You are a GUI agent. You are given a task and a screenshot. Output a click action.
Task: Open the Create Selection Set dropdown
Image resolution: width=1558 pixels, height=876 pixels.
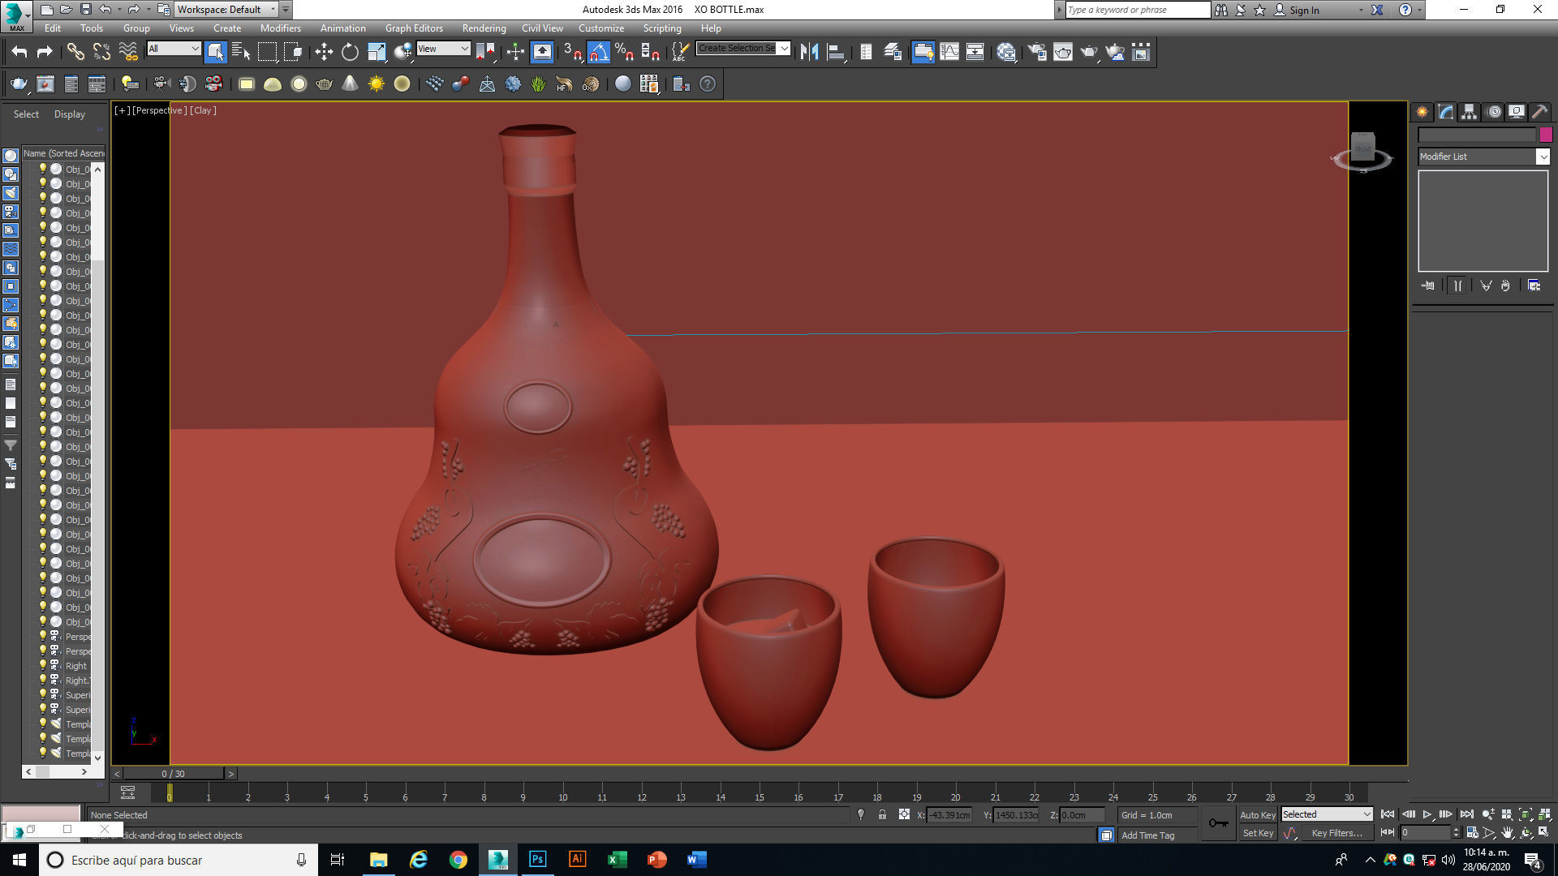tap(743, 49)
